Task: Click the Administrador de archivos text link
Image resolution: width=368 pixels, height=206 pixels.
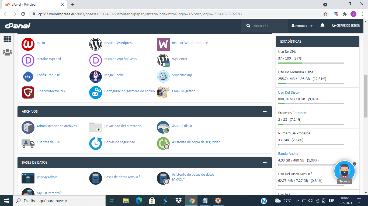Action: 57,126
